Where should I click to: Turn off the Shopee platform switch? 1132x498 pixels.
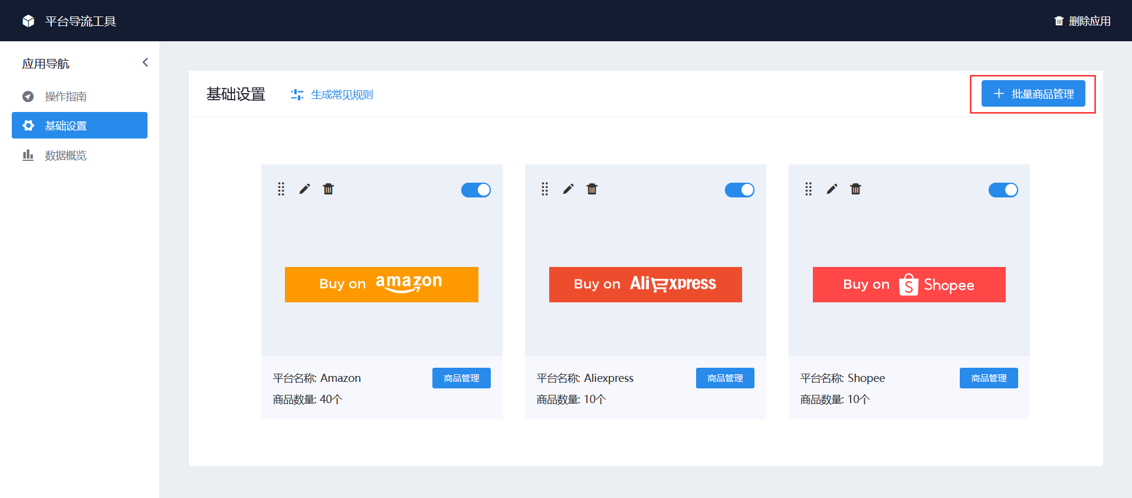(x=1003, y=190)
